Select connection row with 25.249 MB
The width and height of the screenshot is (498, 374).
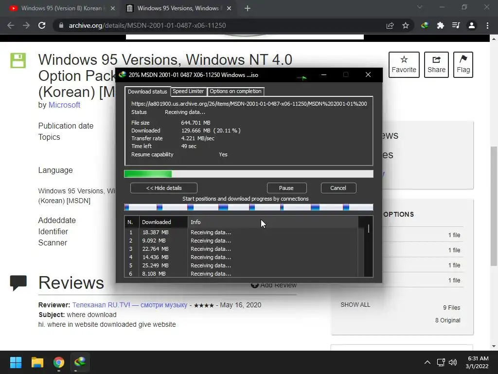241,265
